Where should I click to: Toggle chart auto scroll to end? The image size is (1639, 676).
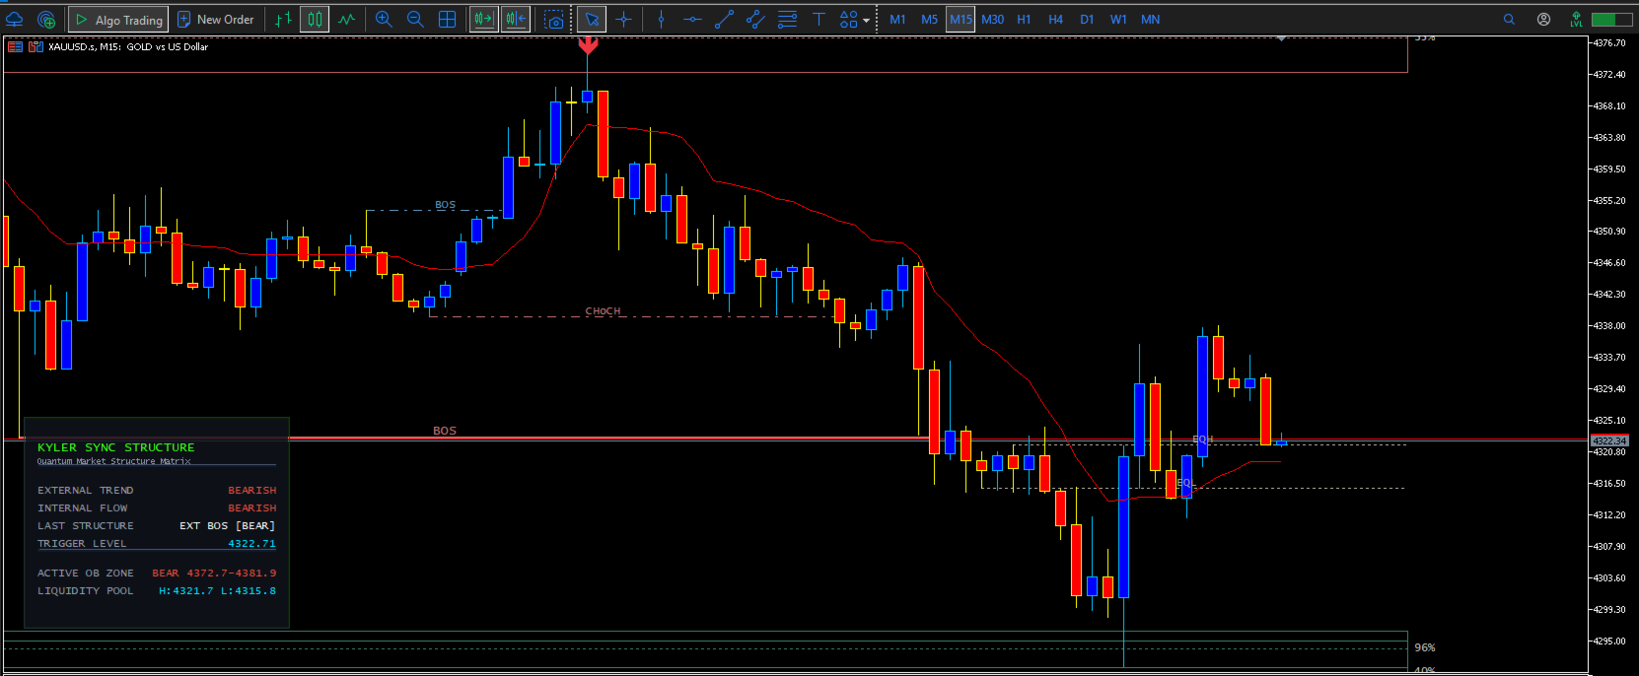click(x=484, y=19)
